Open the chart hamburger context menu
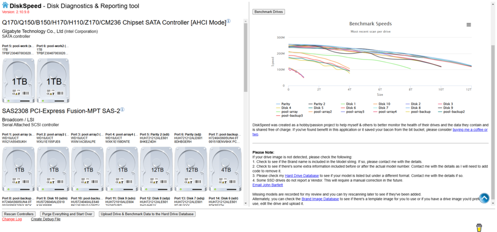 (469, 25)
